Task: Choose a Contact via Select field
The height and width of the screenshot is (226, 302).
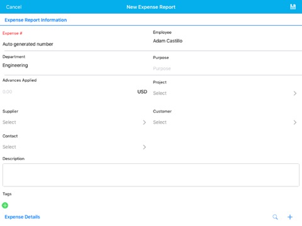Action: 74,147
